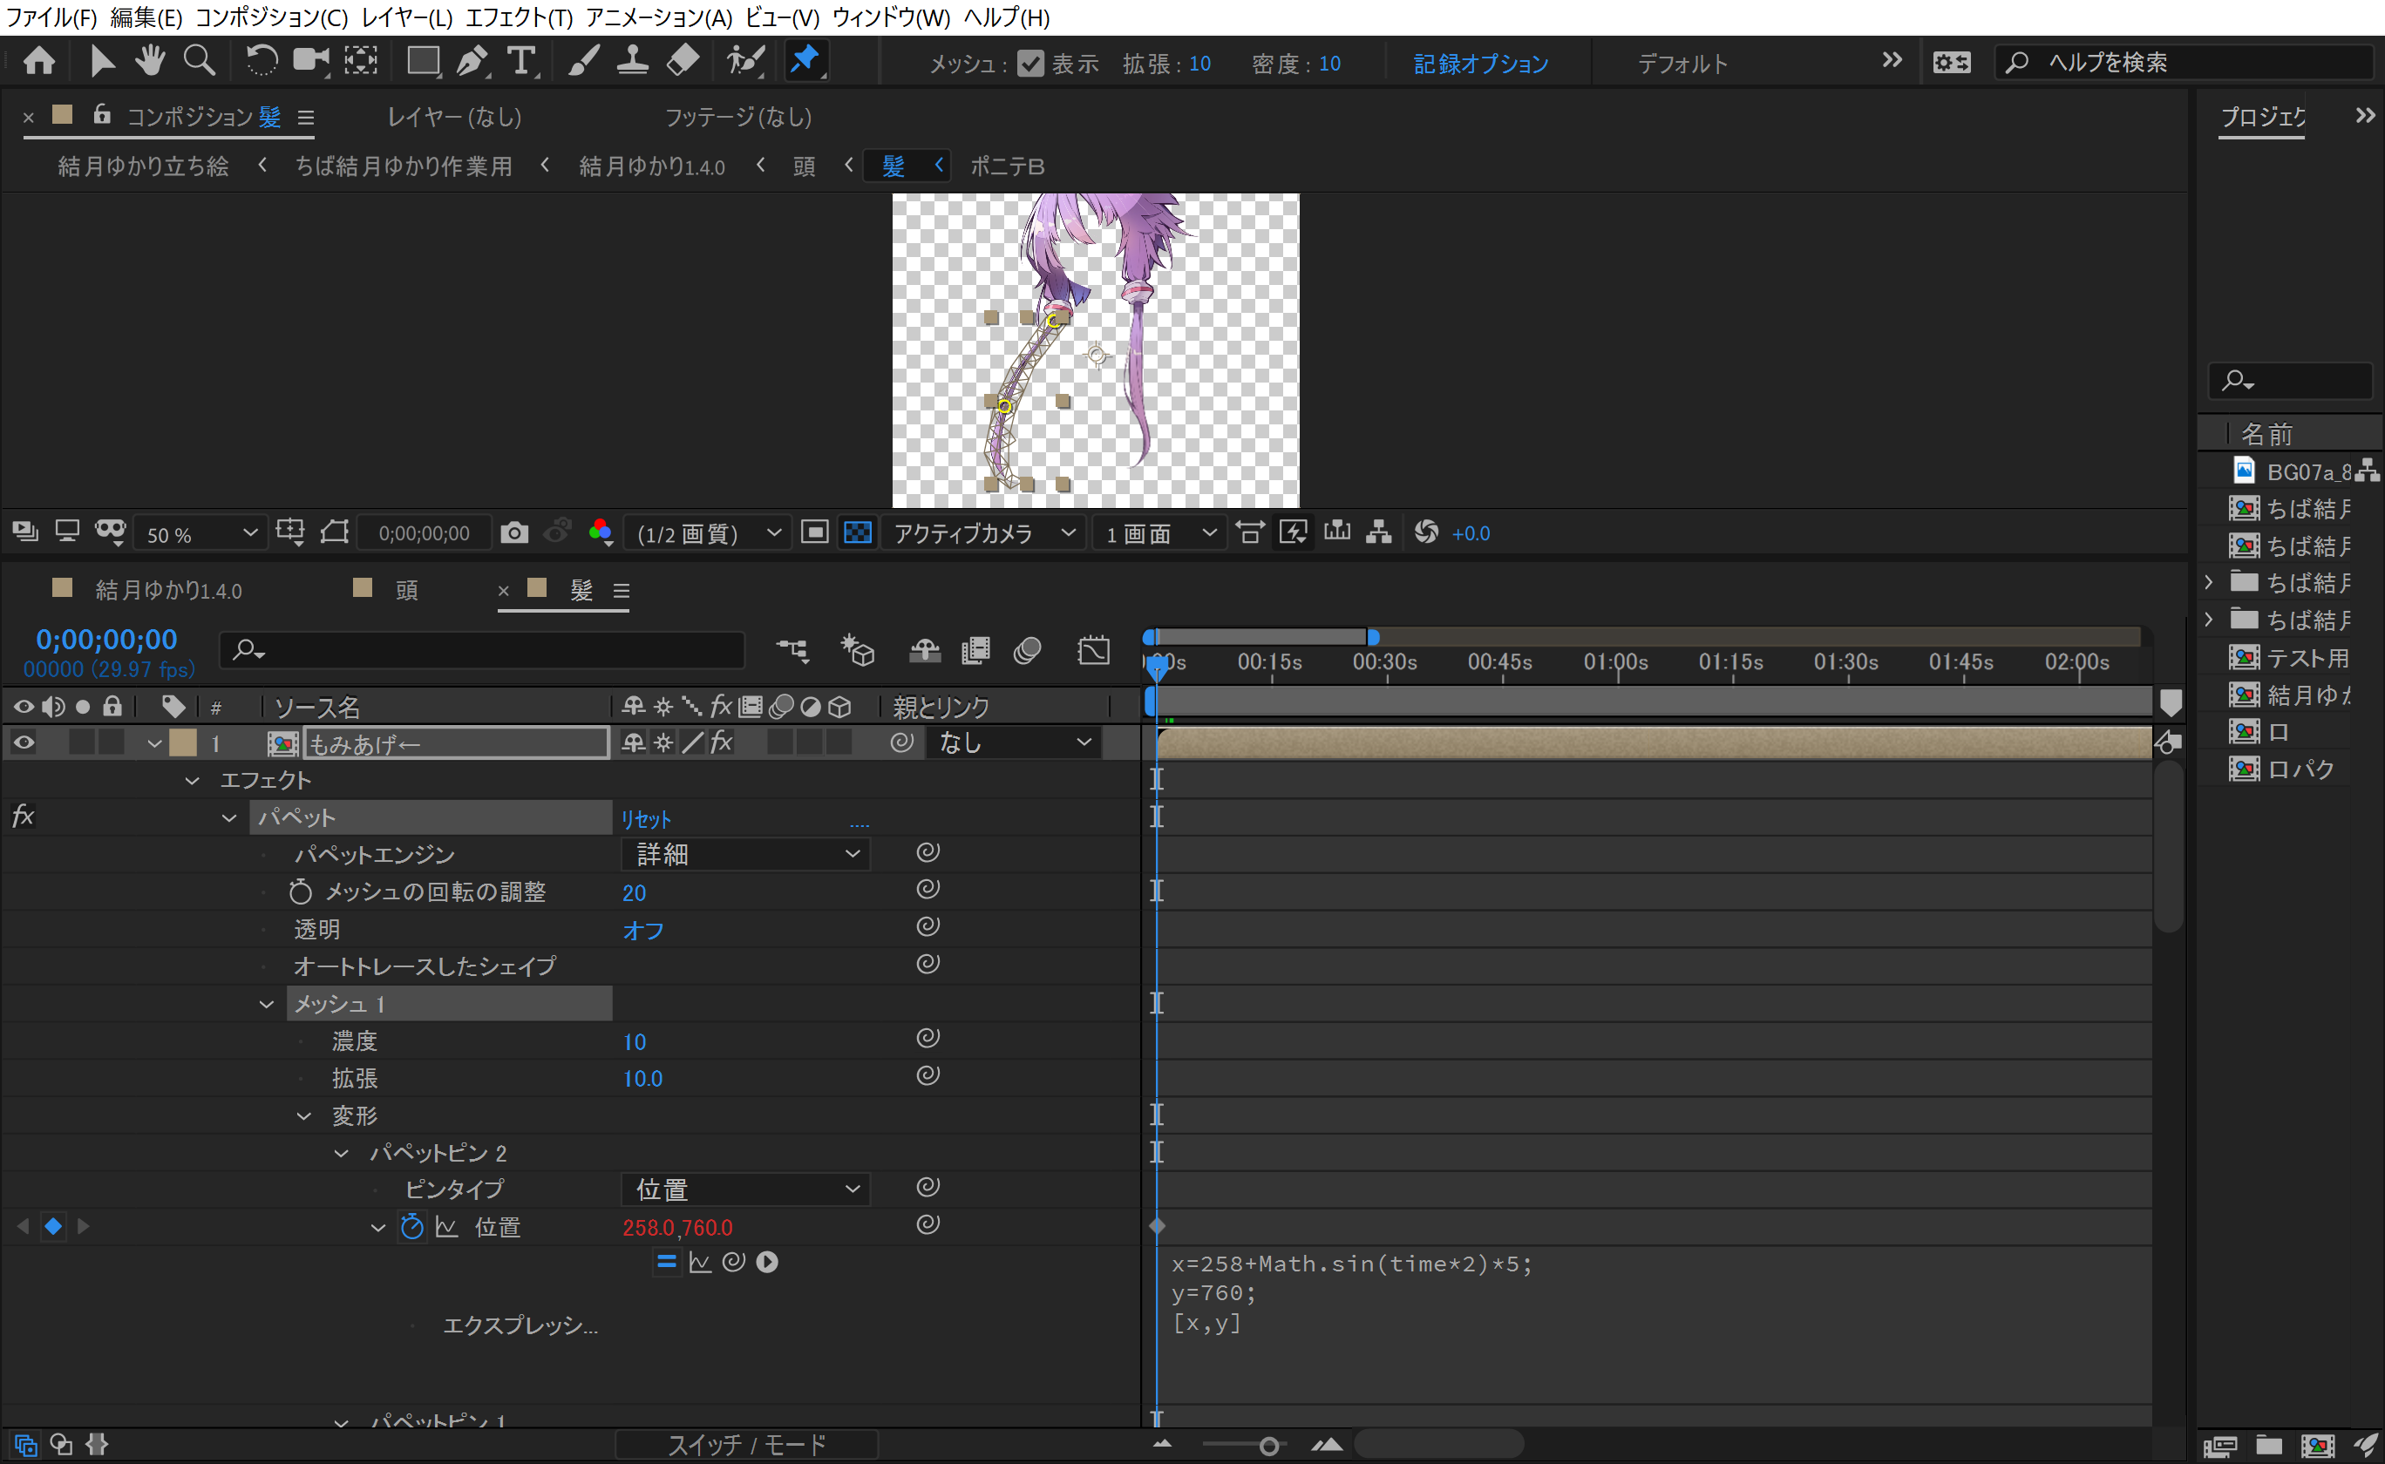Open the ファイル(F) menu
This screenshot has width=2385, height=1464.
(51, 17)
